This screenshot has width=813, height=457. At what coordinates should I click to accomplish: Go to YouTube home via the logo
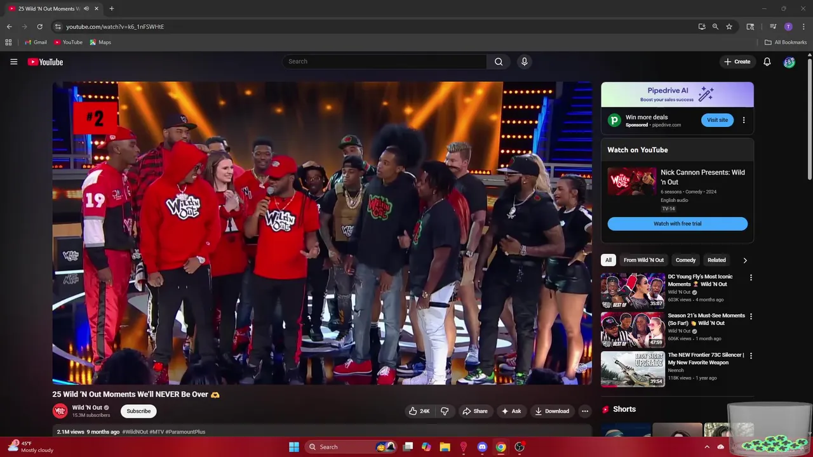coord(45,62)
